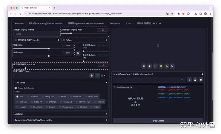Go back to previous page
The width and height of the screenshot is (221, 134).
[11, 14]
